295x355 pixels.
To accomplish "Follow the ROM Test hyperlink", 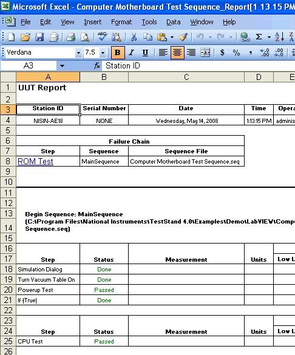I will pos(35,161).
